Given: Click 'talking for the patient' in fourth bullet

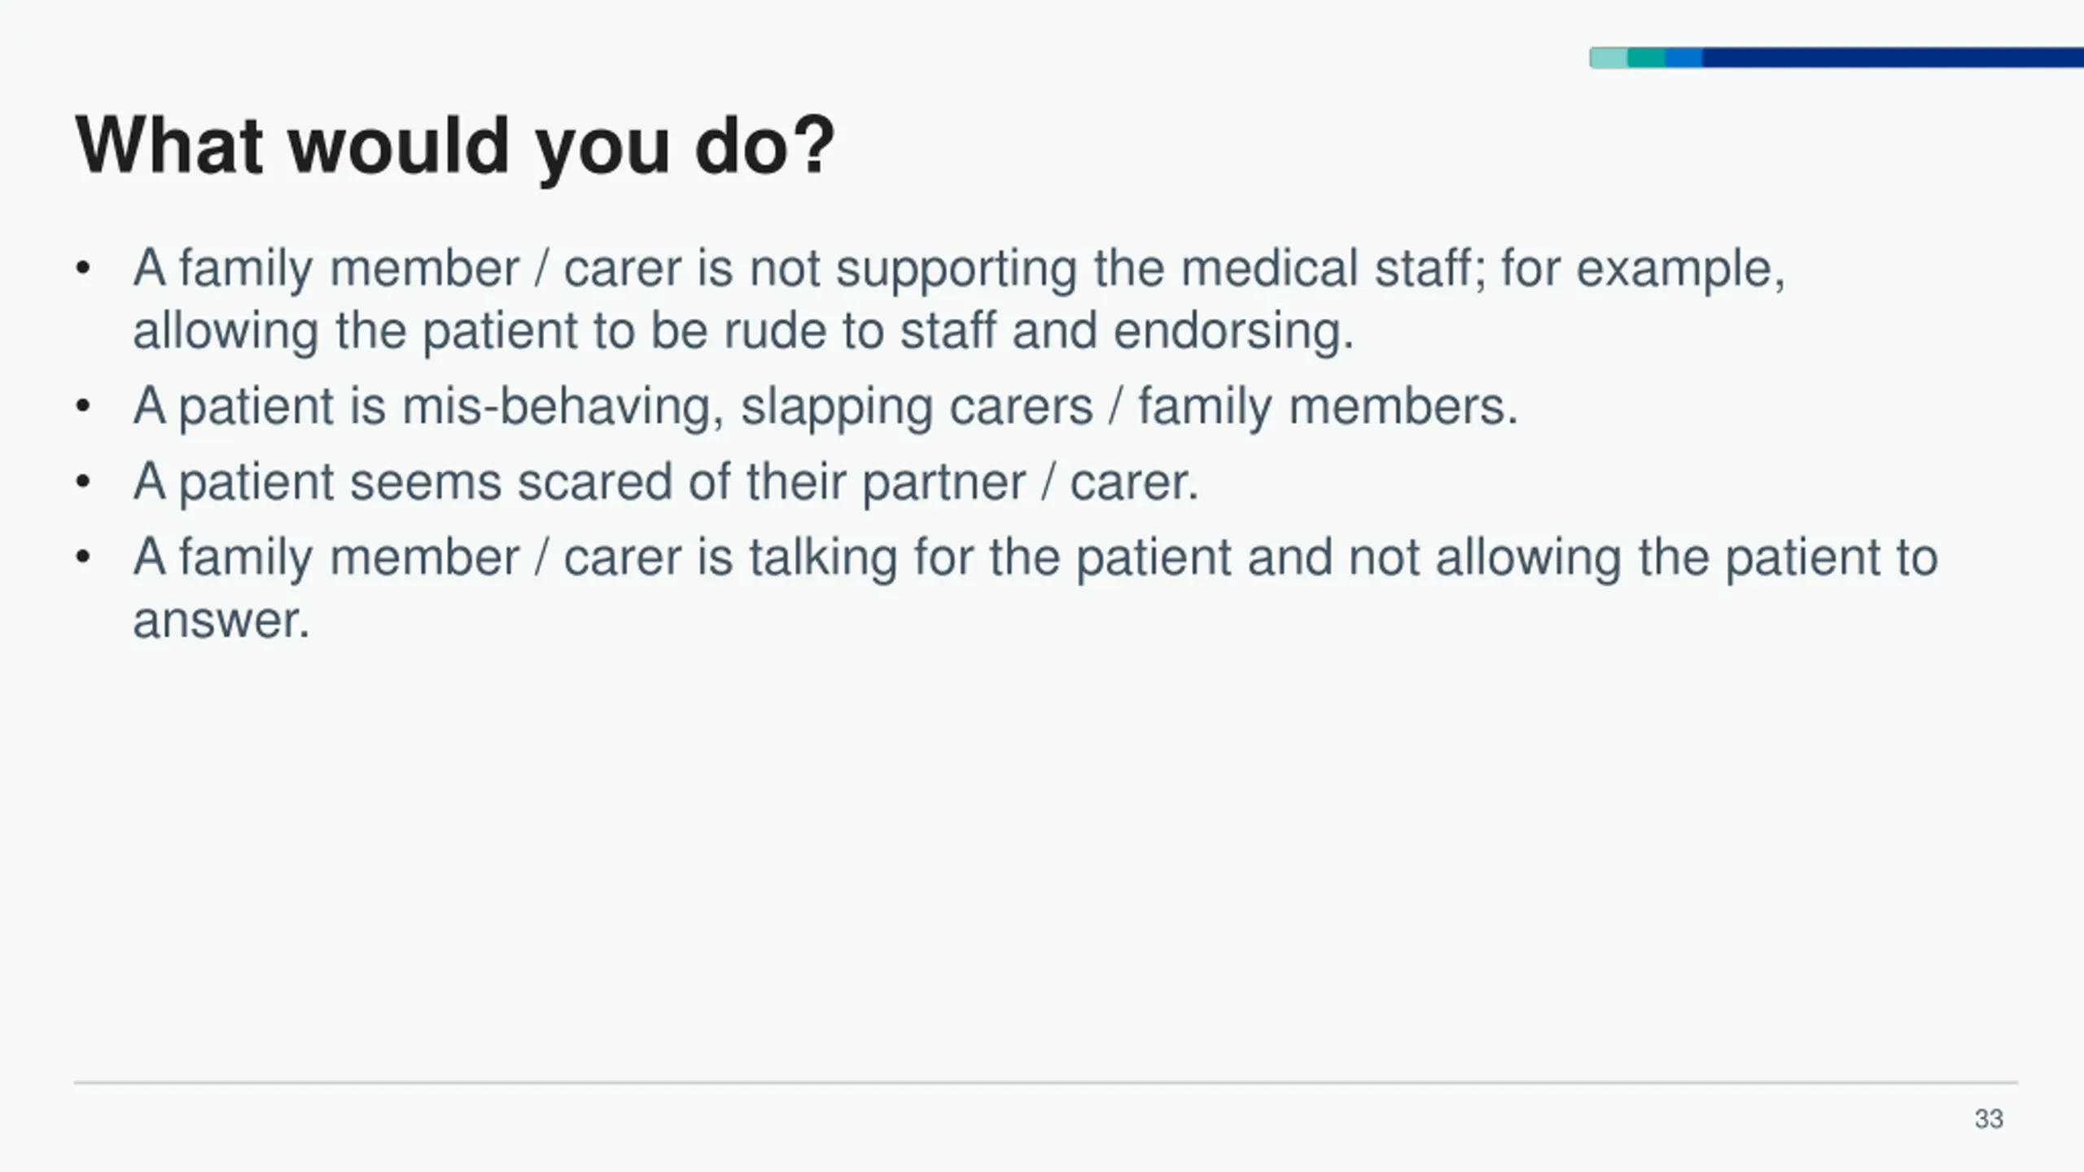Looking at the screenshot, I should click(x=991, y=558).
